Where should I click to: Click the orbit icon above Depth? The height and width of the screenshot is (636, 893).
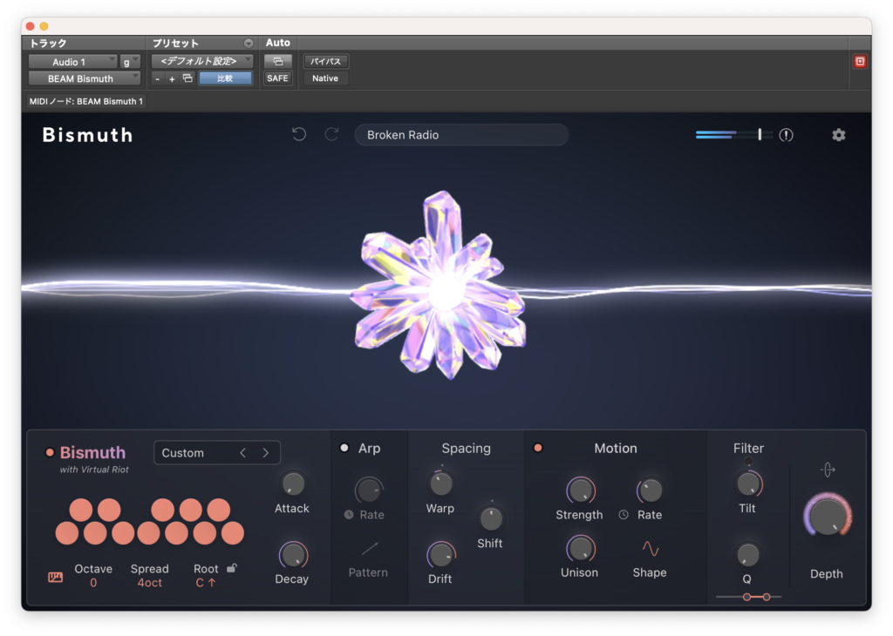(828, 470)
